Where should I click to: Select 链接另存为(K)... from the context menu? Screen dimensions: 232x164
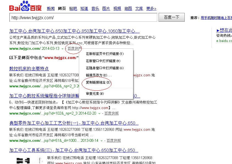pos(99,75)
